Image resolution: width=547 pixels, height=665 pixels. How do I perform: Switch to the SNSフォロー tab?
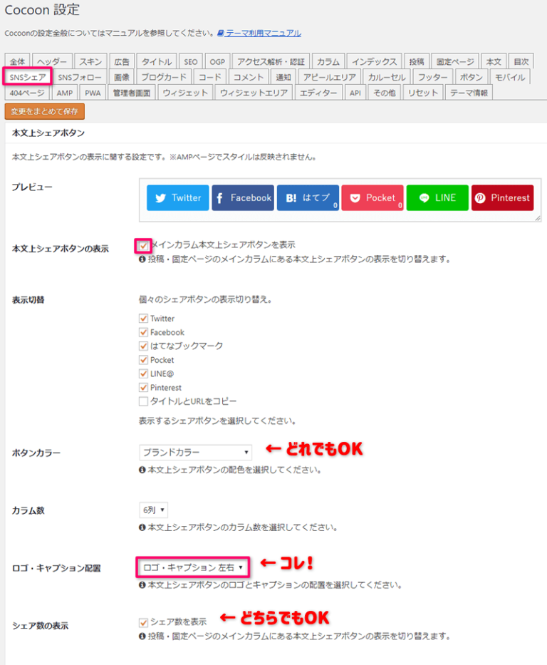click(80, 77)
